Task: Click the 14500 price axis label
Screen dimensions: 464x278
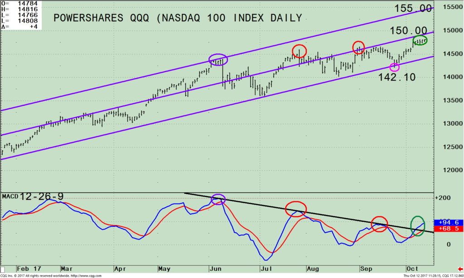Action: [453, 54]
